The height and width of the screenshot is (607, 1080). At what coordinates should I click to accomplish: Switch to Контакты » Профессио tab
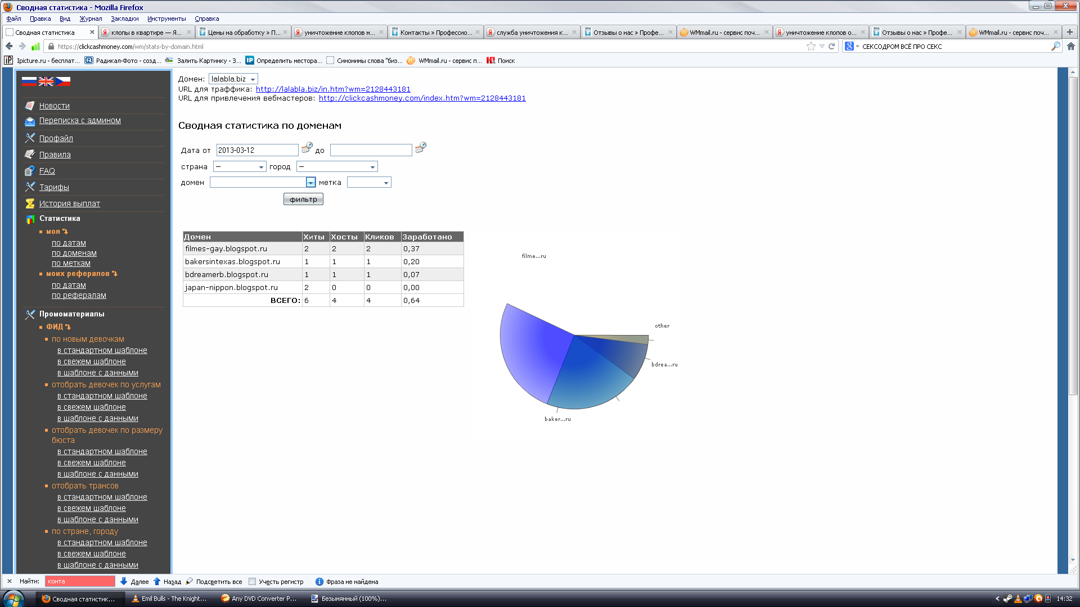coord(435,33)
